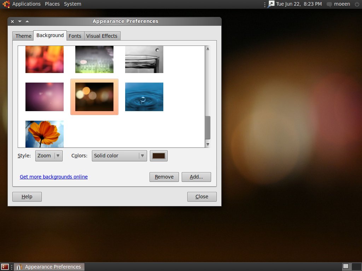Open the chat bubble indicator icon
Screen dimensions: 362x271
(329, 4)
